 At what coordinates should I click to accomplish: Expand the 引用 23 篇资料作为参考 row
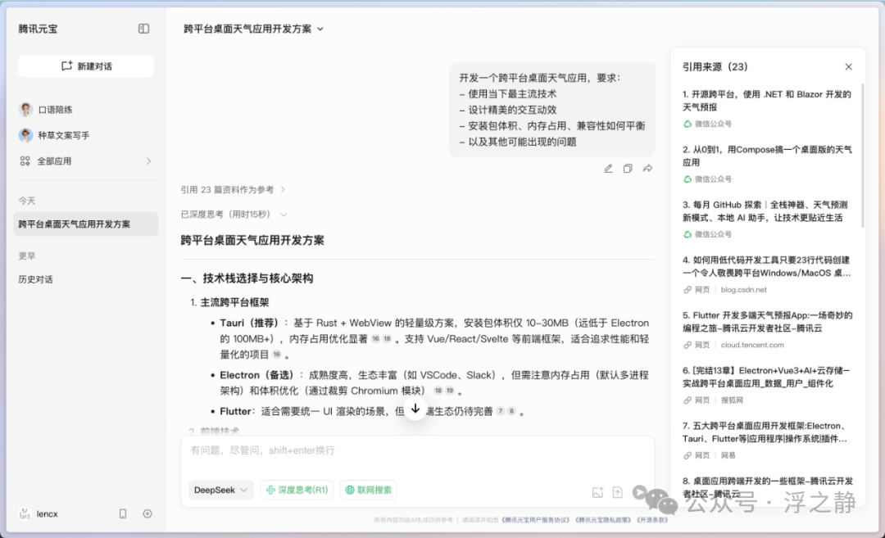pos(233,189)
